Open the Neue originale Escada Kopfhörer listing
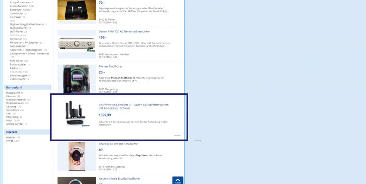This screenshot has width=366, height=184. pyautogui.click(x=119, y=179)
